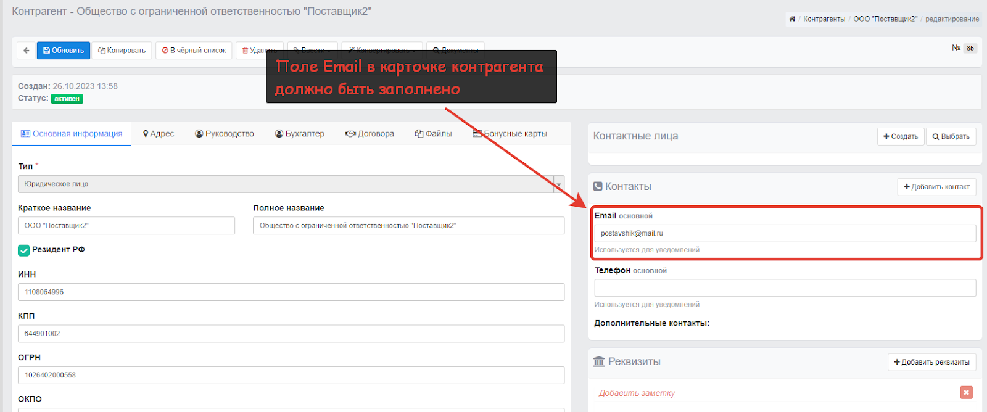Screen dimensions: 987x412
Task: Click the home icon in breadcrumbs
Action: click(x=792, y=19)
